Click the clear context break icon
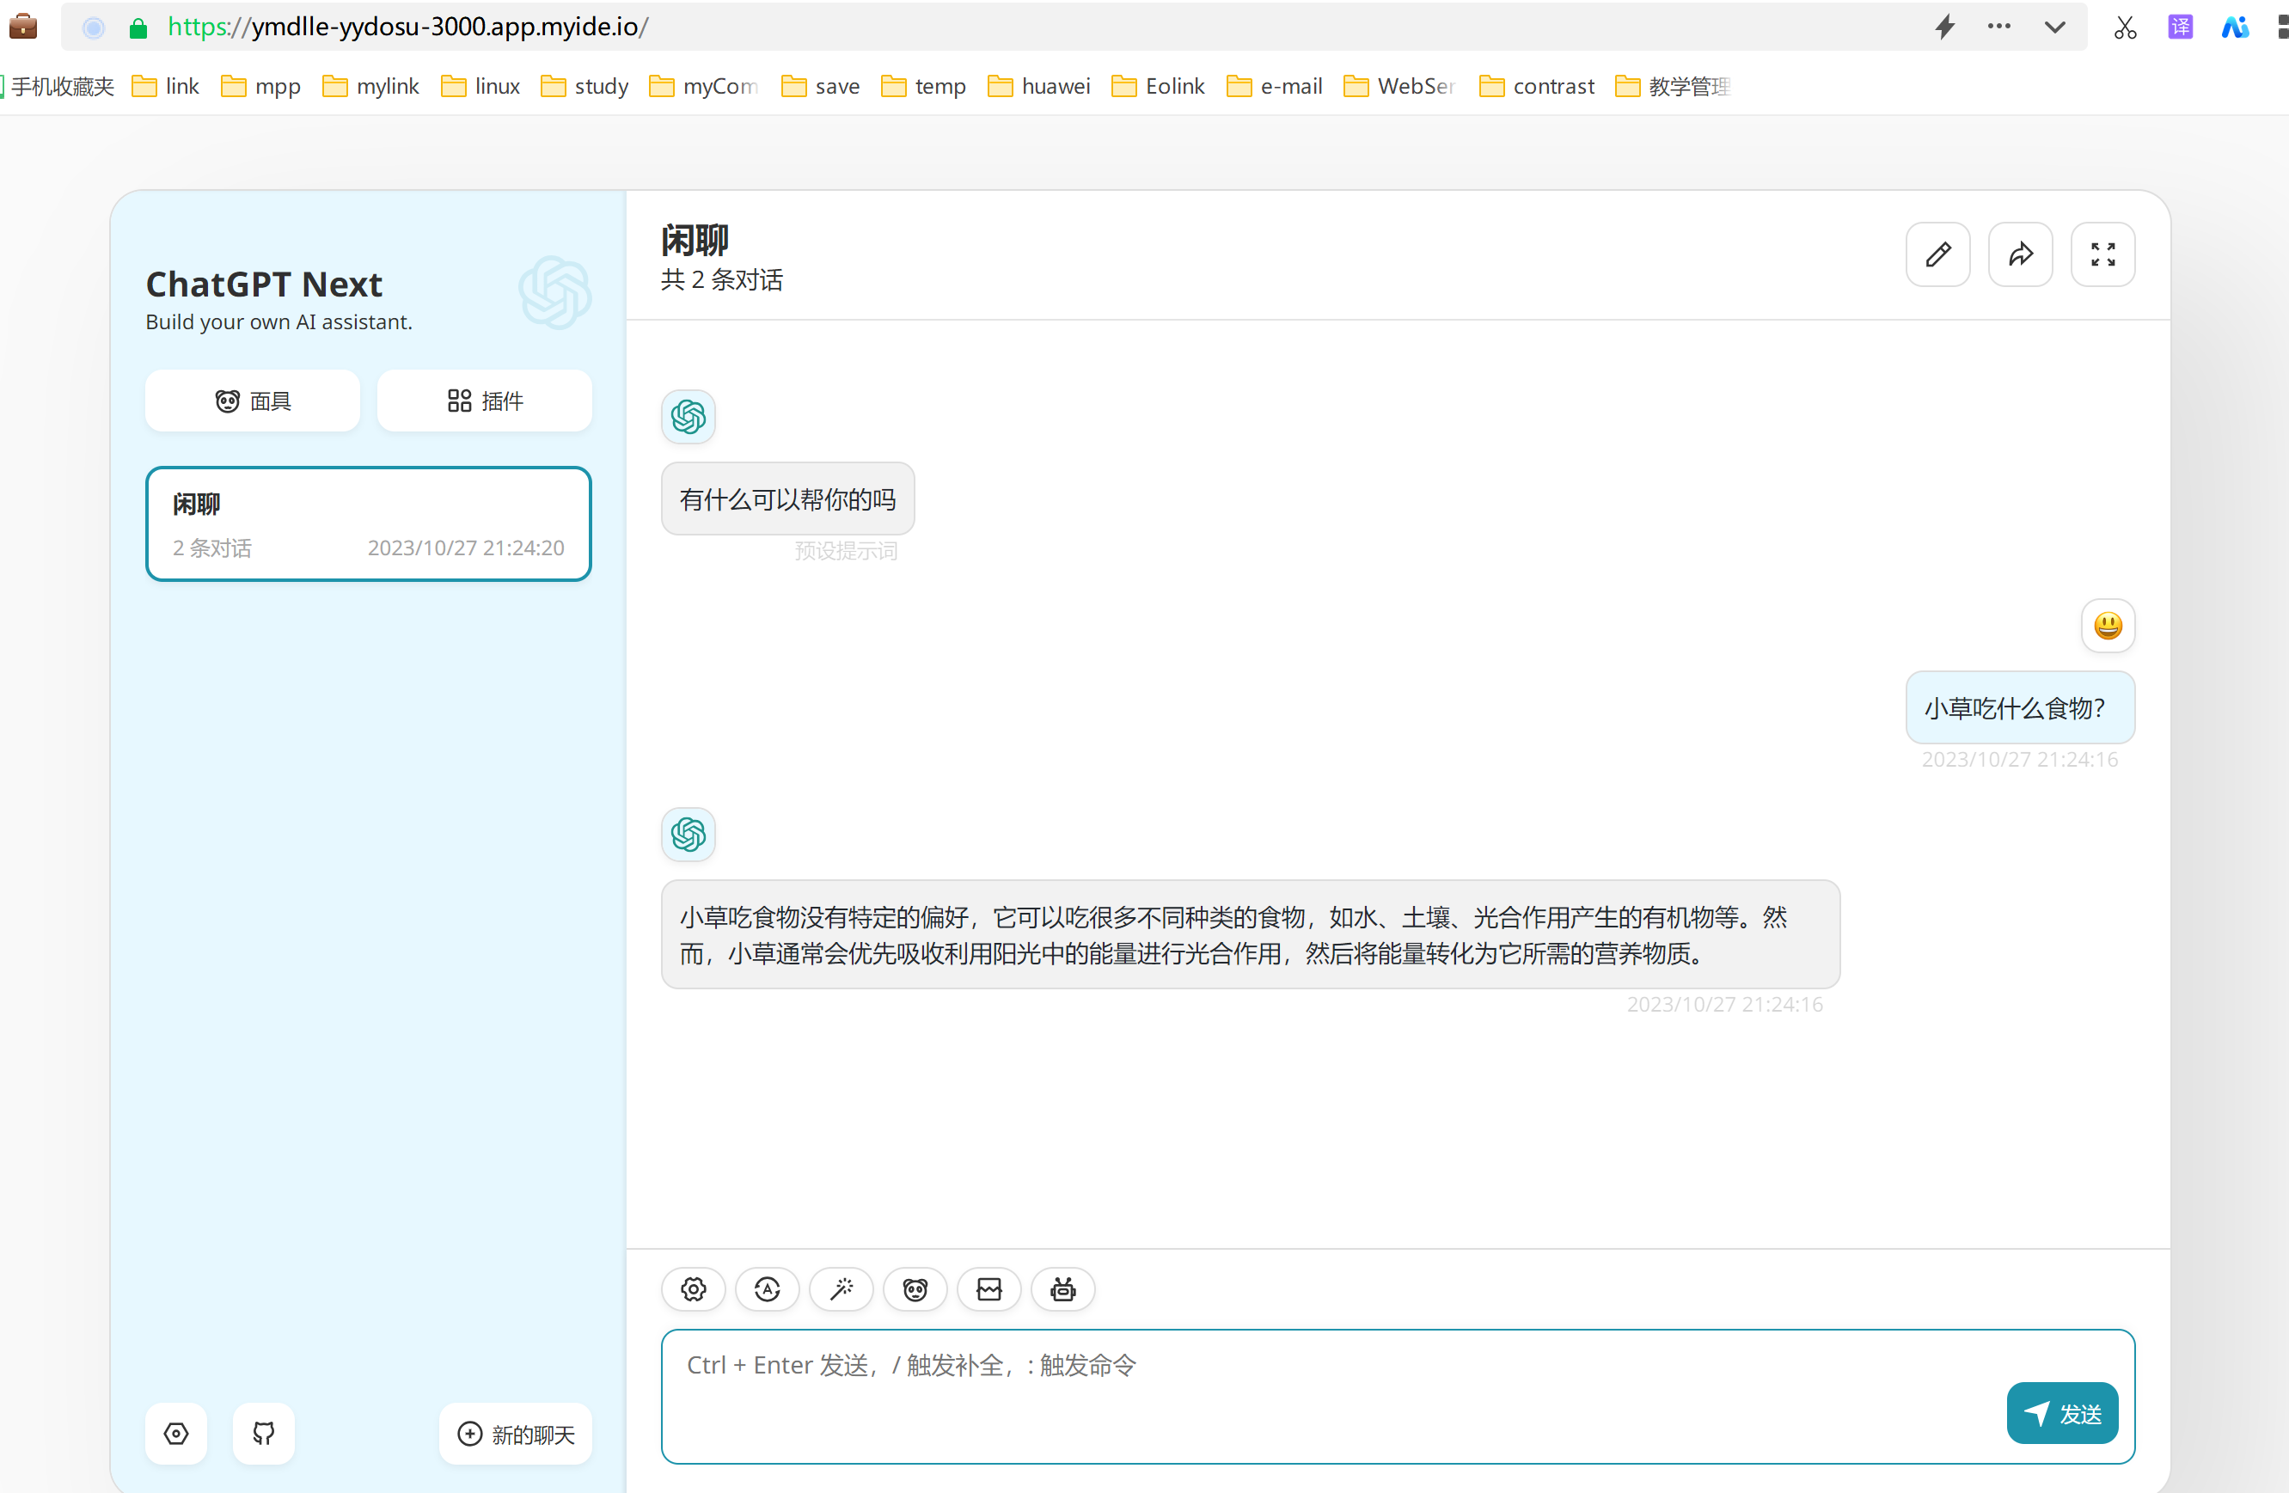Screen dimensions: 2289x1493 [x=988, y=1289]
